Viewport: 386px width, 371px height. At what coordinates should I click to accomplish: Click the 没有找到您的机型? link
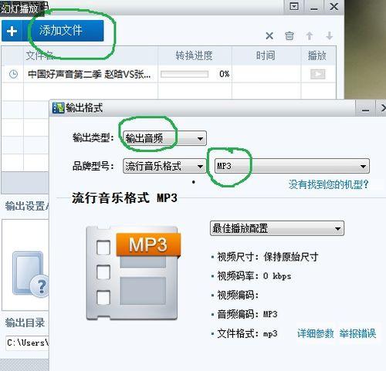pyautogui.click(x=329, y=184)
